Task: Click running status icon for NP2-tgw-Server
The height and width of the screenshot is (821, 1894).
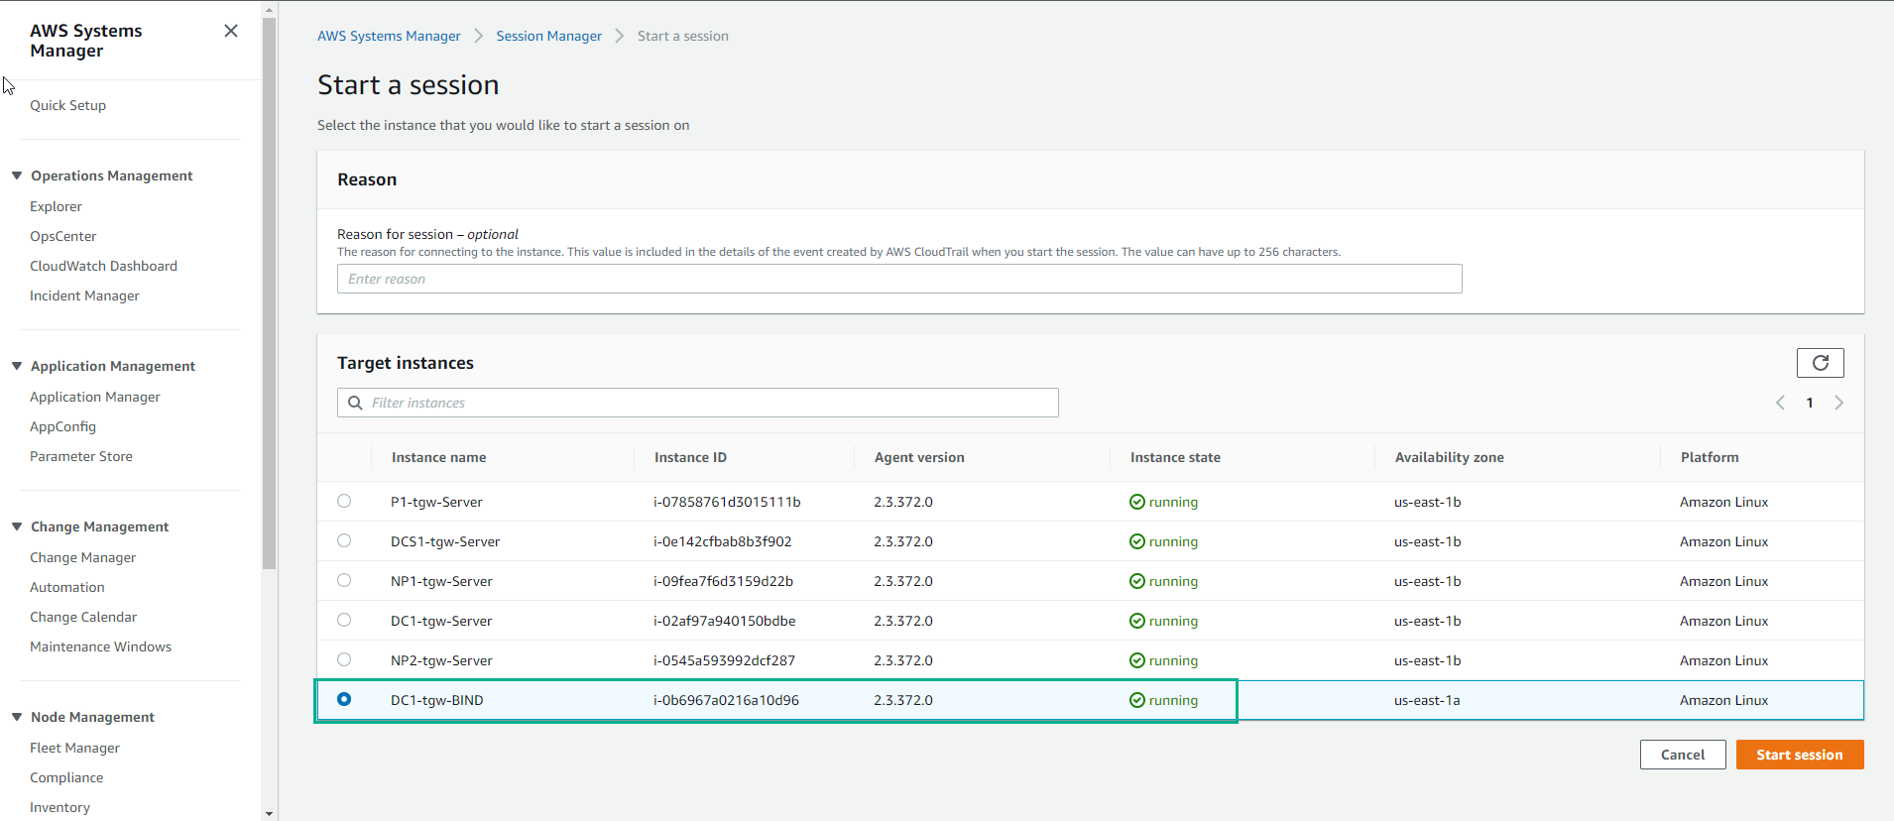Action: [1137, 660]
